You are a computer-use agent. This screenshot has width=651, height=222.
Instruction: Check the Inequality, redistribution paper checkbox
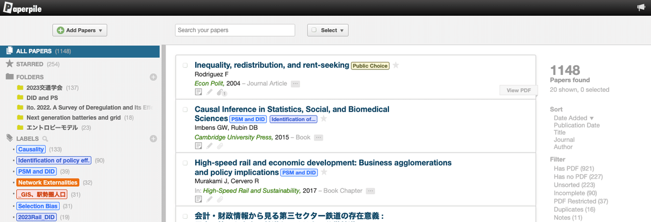[184, 65]
